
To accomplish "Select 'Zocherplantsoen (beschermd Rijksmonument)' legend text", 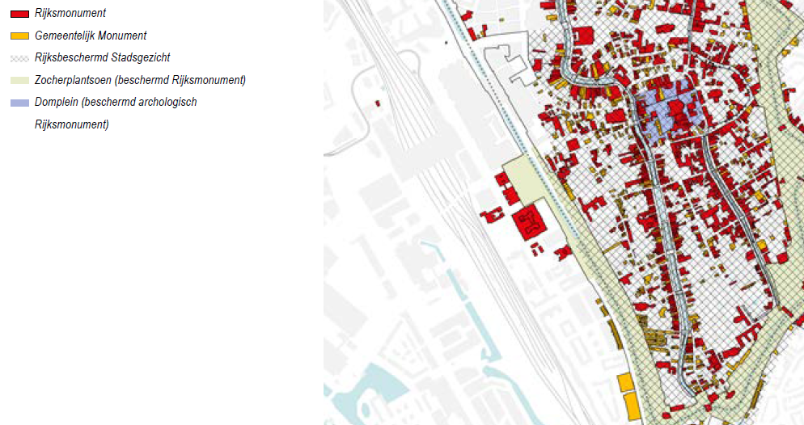I will (x=140, y=80).
